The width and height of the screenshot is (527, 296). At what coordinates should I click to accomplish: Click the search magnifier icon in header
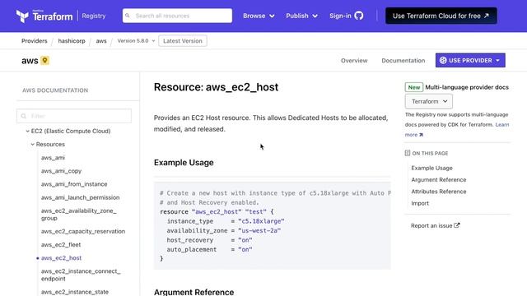[x=128, y=16]
